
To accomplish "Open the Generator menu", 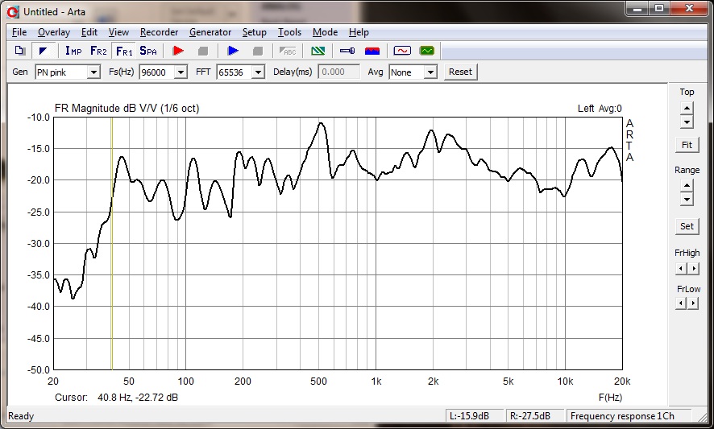I will [210, 32].
